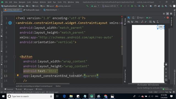
Task: Zoom in the layout preview
Action: 166,69
